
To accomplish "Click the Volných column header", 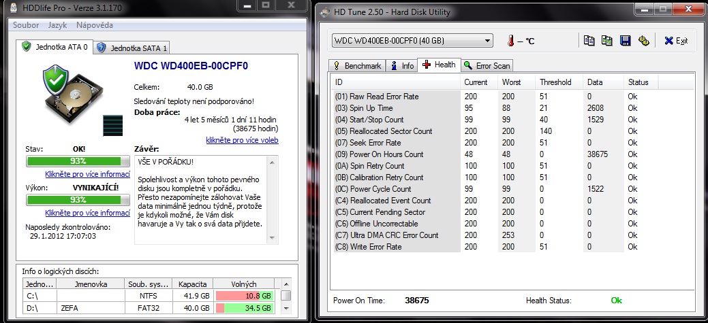I will (244, 284).
